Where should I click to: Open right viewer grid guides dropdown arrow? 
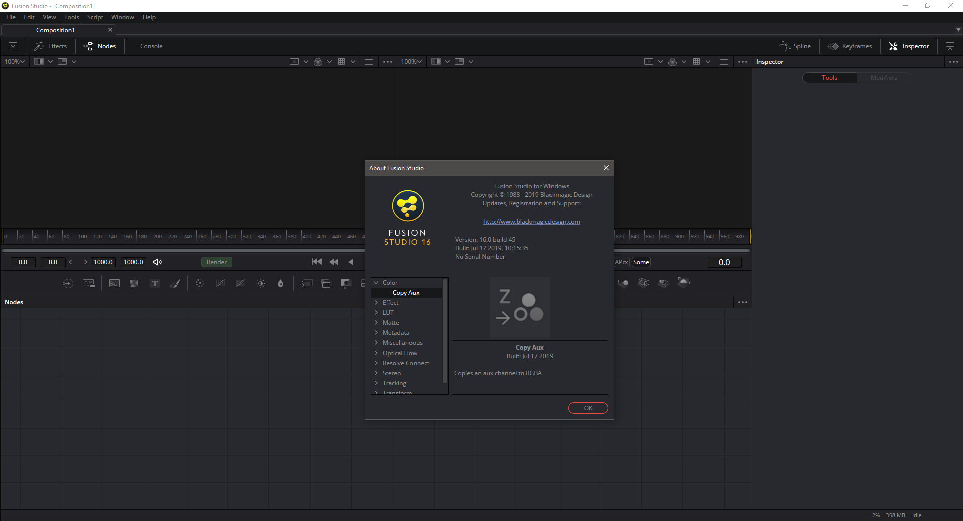(x=708, y=62)
